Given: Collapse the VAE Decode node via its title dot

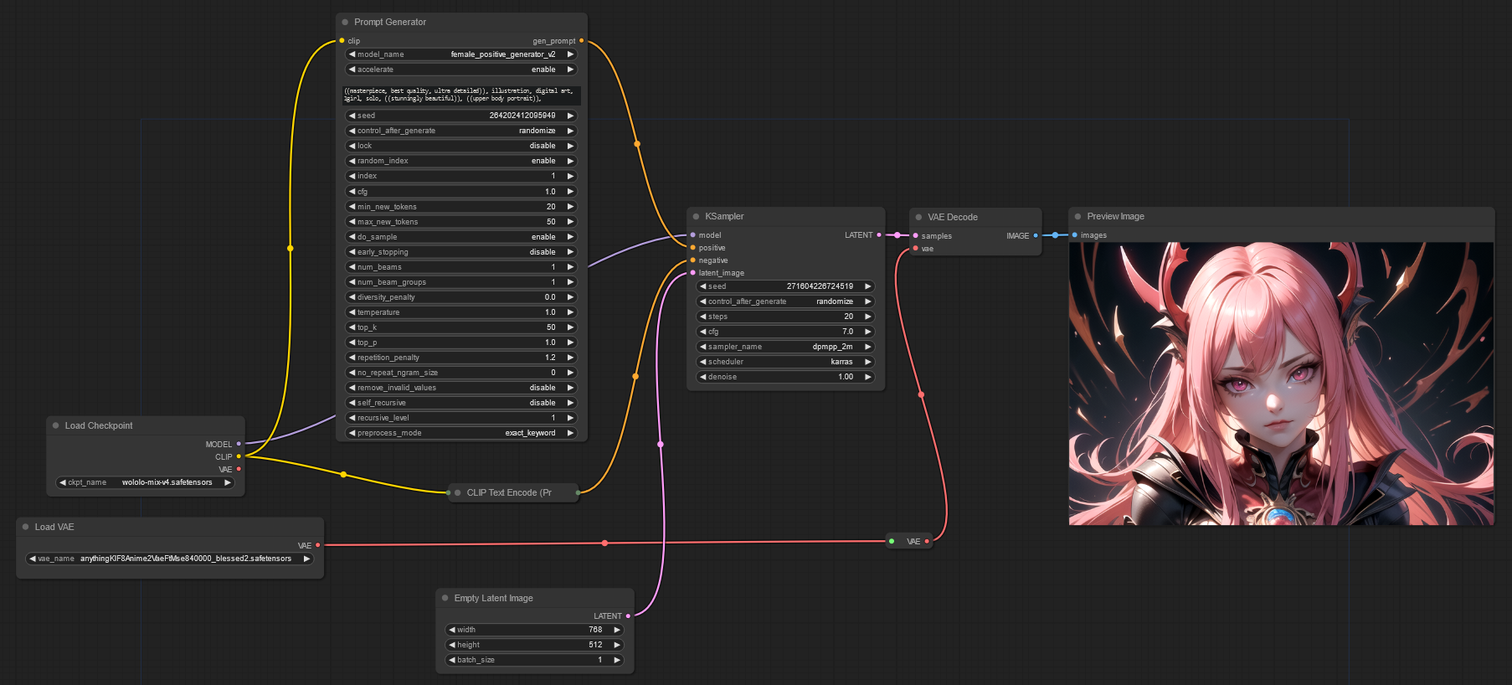Looking at the screenshot, I should [918, 217].
